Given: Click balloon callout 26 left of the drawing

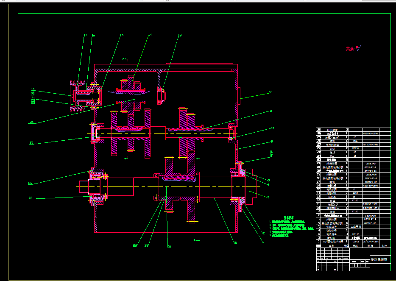Looking at the screenshot, I should tap(30, 184).
